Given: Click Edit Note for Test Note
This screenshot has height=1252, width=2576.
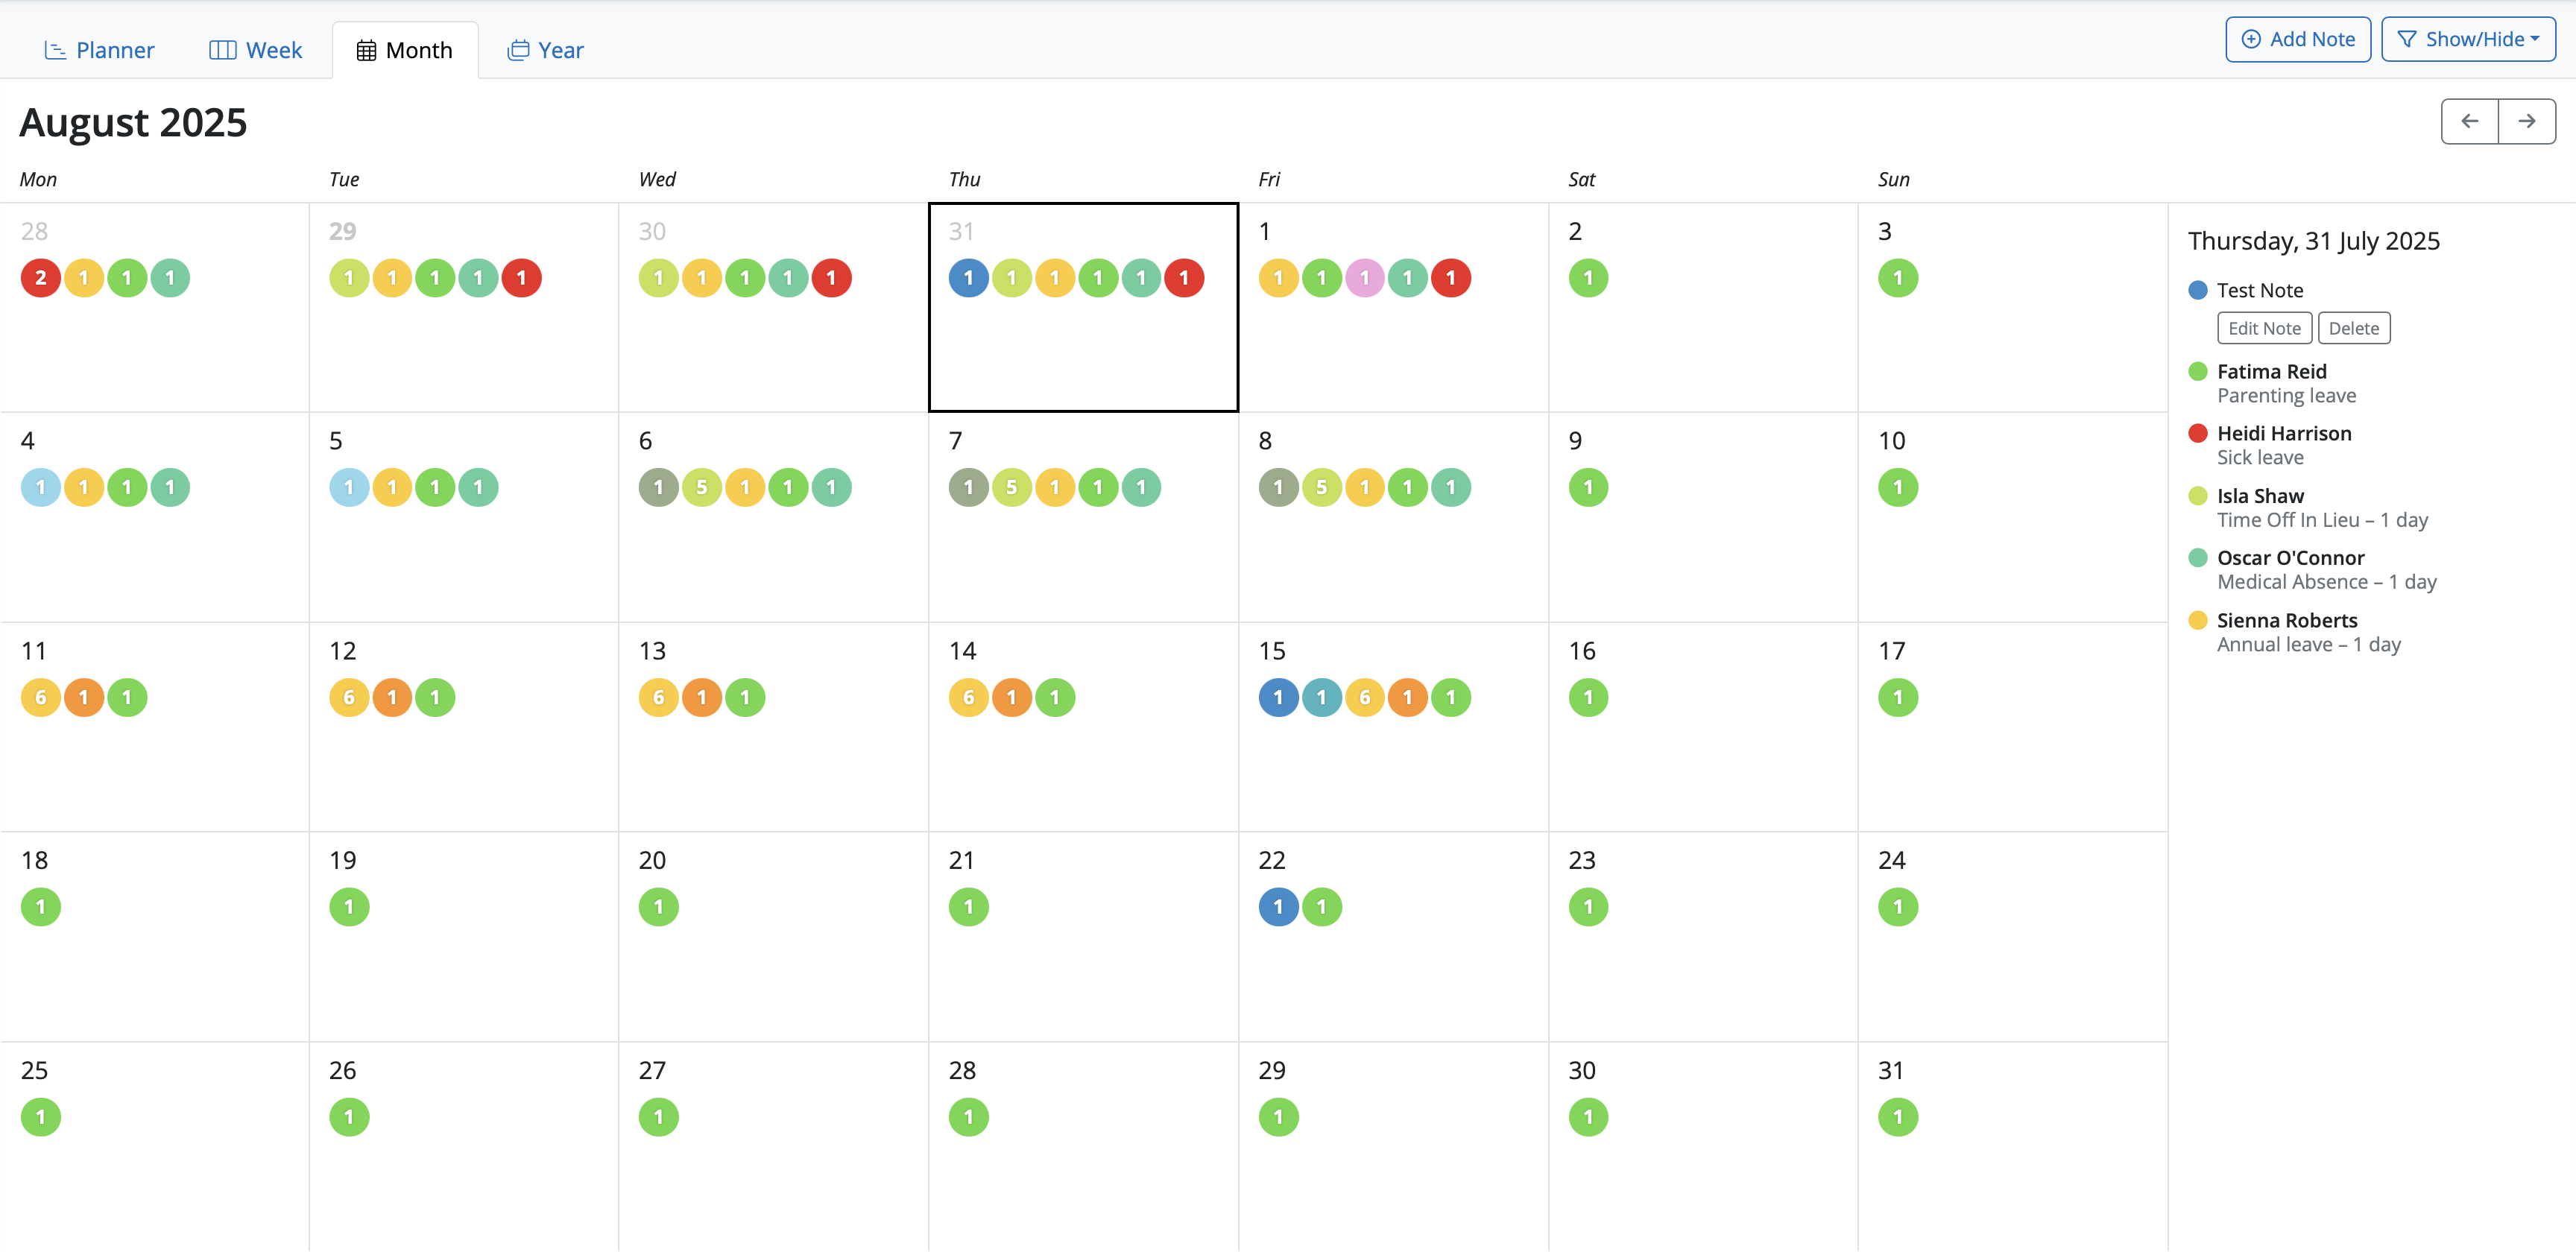Looking at the screenshot, I should point(2264,328).
